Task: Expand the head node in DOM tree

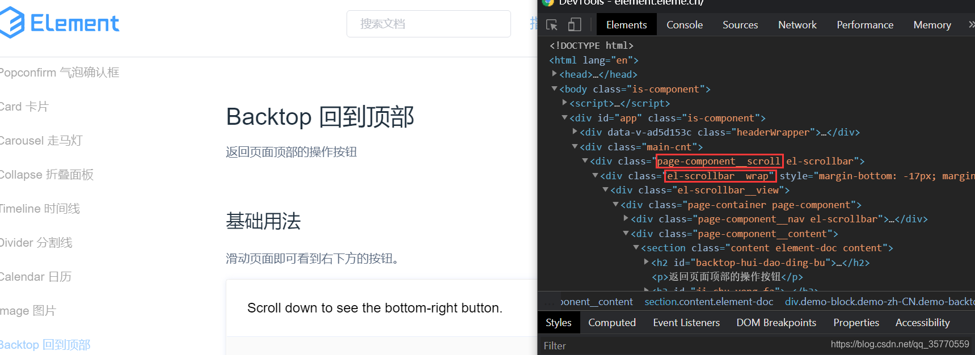Action: coord(555,74)
